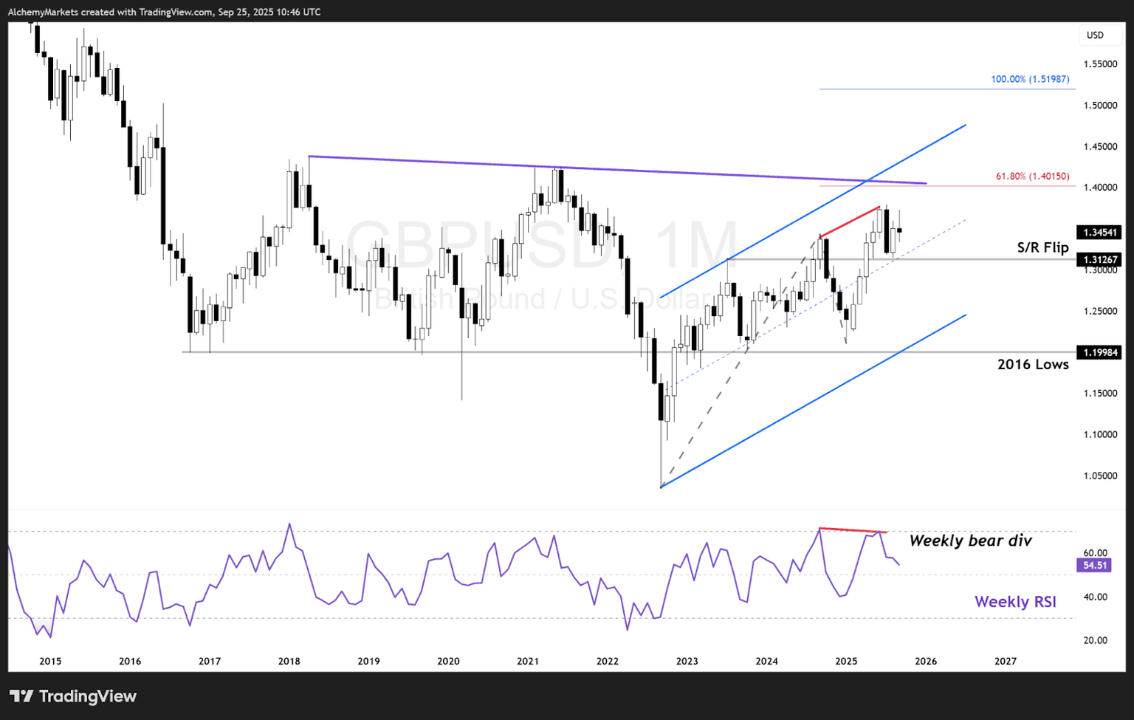Select the 2016 Lows text annotation
Viewport: 1134px width, 720px height.
(1033, 364)
